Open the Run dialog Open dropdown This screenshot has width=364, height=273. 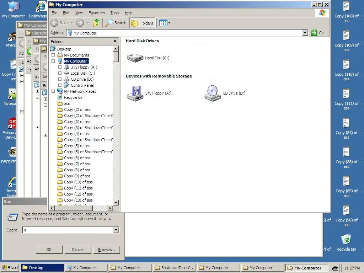[116, 230]
